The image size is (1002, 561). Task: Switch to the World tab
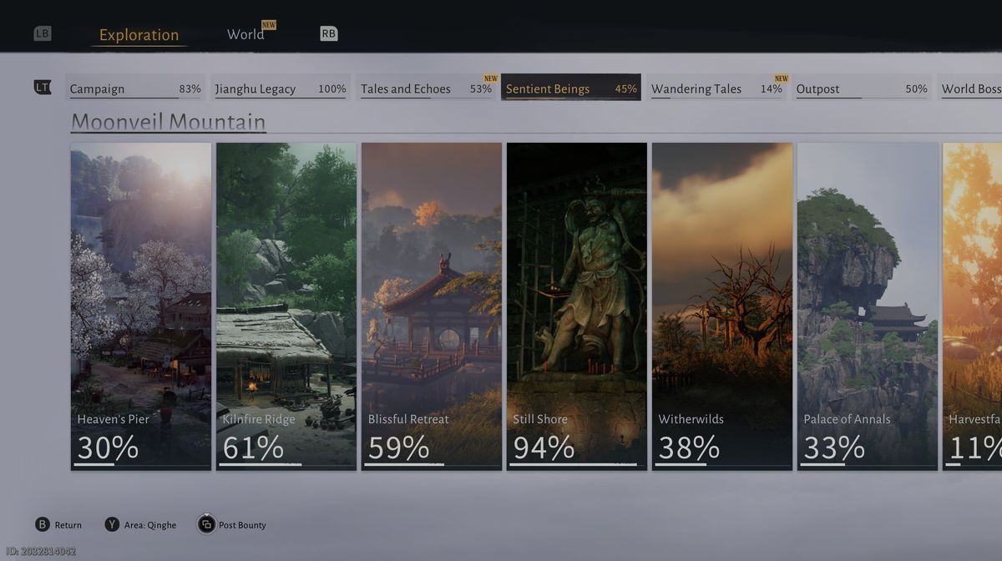[x=245, y=34]
